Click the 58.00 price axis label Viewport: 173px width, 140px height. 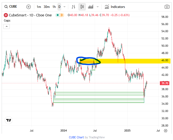[x=165, y=17]
